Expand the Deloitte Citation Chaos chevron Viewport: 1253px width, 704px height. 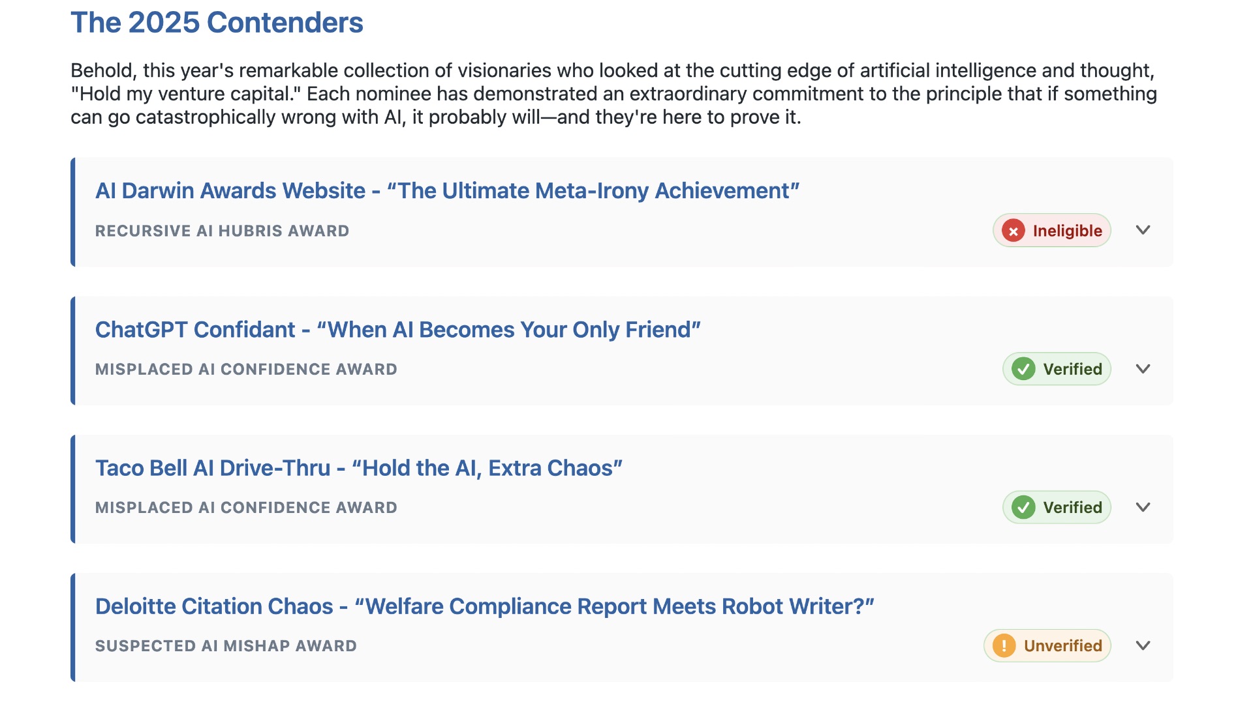click(x=1143, y=646)
